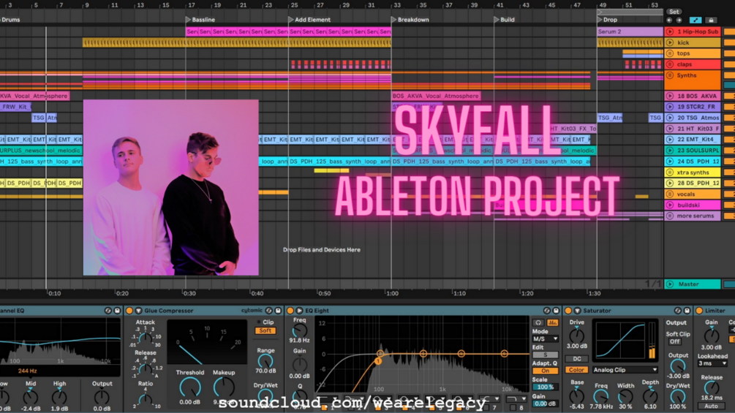Image resolution: width=735 pixels, height=413 pixels.
Task: Click the Glue Compressor Threshold knob
Action: 190,387
